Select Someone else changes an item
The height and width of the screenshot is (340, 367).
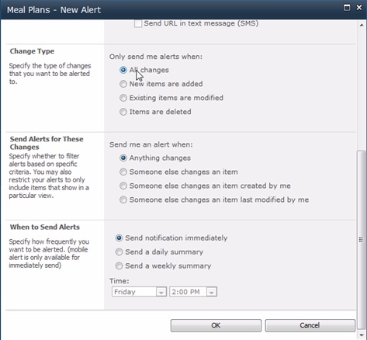[123, 172]
